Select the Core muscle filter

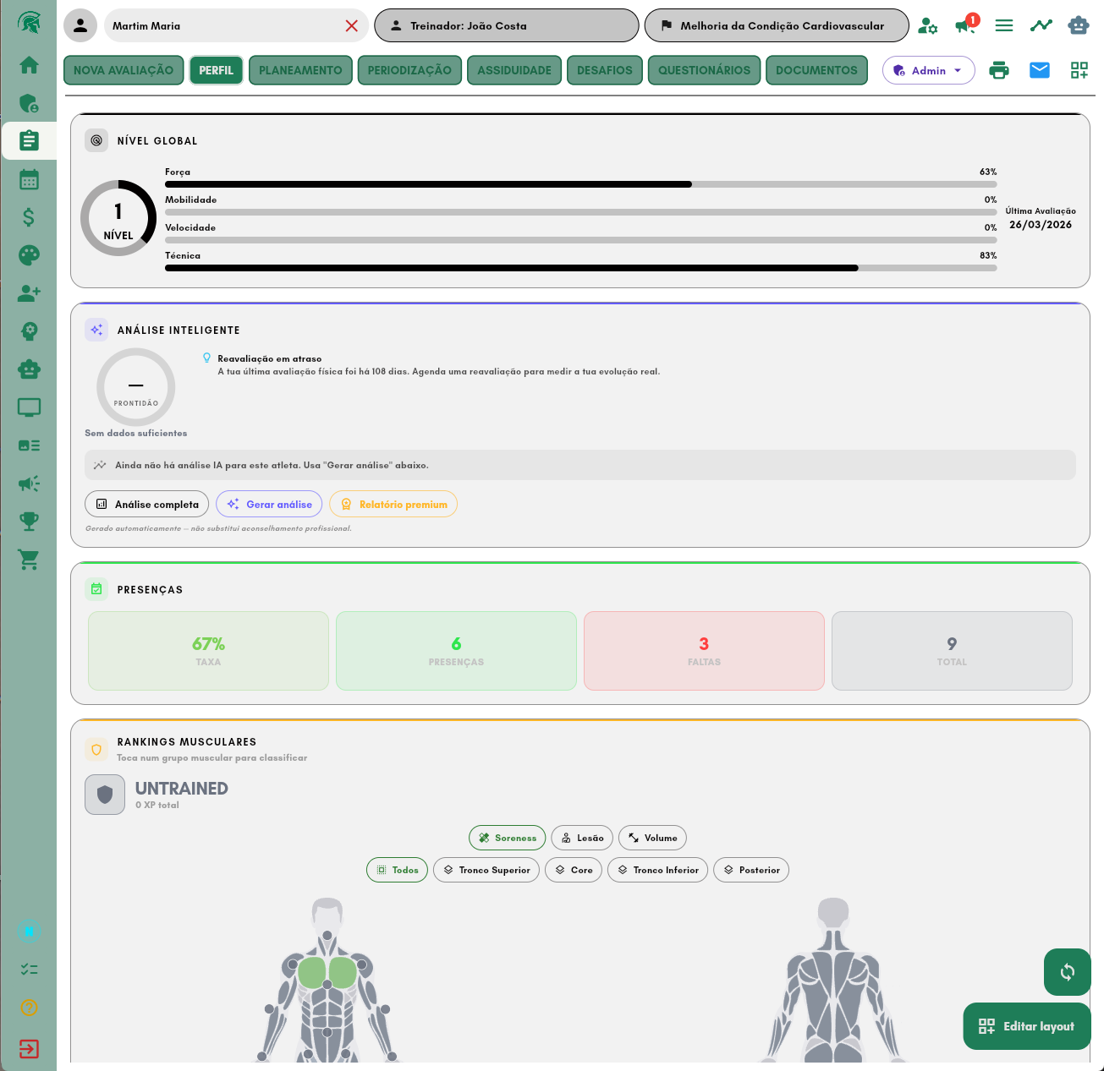[574, 870]
